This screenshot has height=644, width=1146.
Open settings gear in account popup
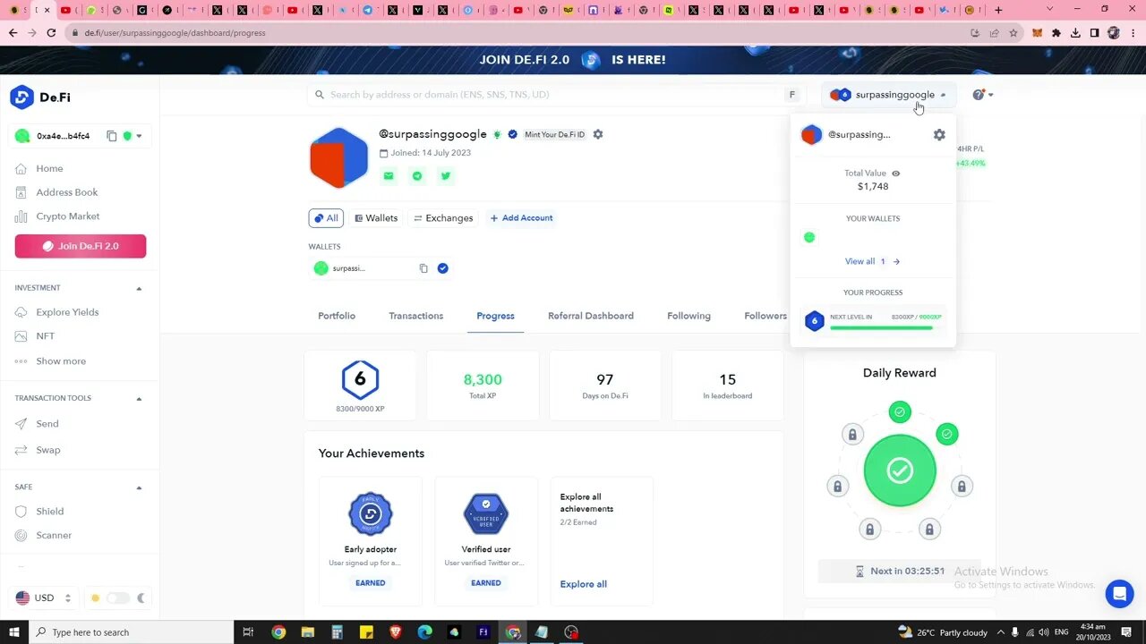click(939, 134)
